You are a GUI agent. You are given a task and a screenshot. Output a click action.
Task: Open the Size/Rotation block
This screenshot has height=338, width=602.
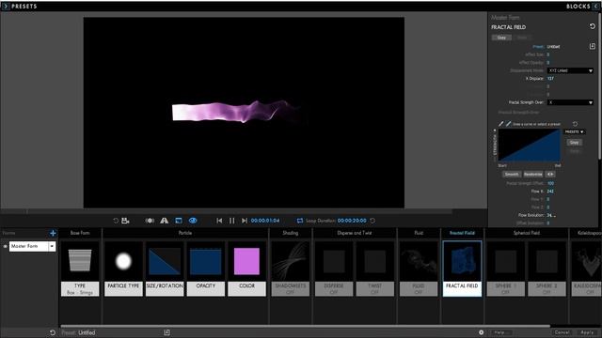[x=165, y=269]
